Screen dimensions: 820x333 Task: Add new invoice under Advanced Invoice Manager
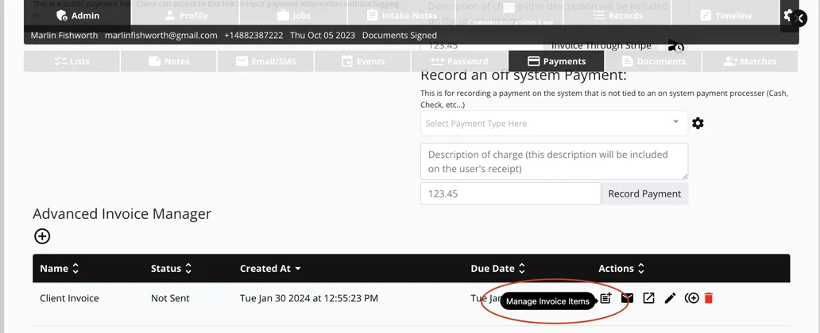pyautogui.click(x=42, y=236)
